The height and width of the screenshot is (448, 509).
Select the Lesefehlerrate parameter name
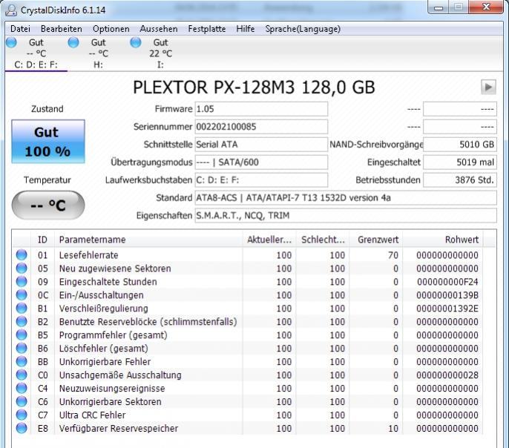88,255
